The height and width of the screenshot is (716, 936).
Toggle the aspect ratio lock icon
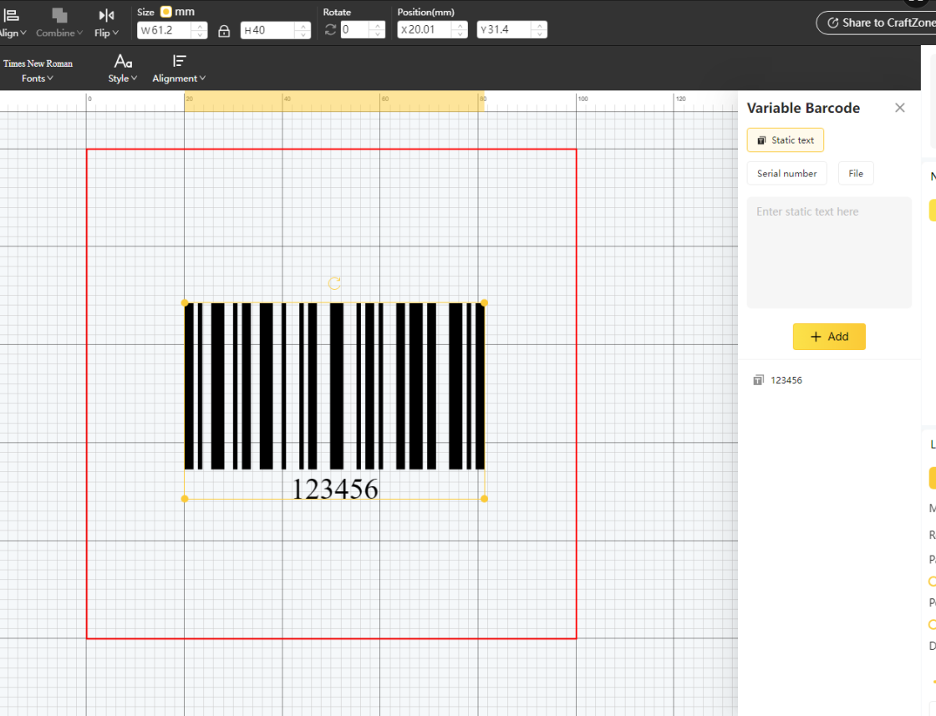(224, 30)
